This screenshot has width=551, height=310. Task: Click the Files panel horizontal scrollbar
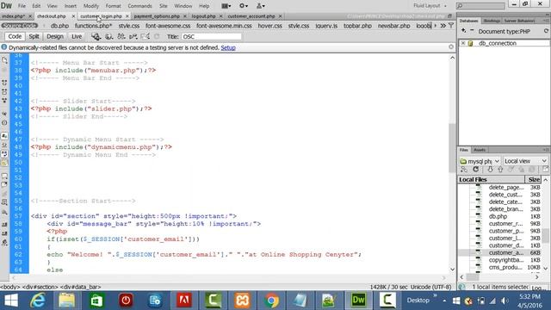473,277
